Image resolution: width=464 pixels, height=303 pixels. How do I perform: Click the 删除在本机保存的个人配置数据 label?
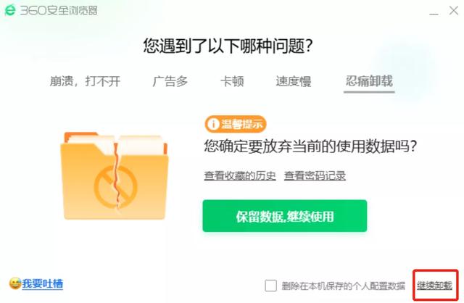[343, 286]
